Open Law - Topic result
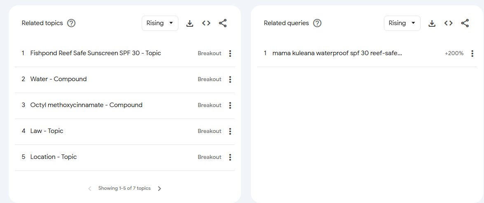 coord(47,131)
